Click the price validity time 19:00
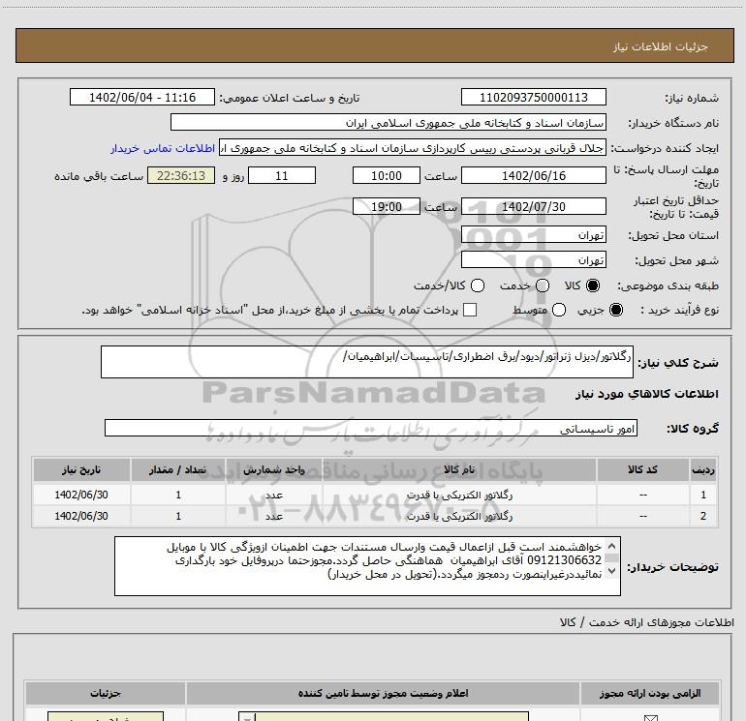This screenshot has width=746, height=721. [x=387, y=206]
